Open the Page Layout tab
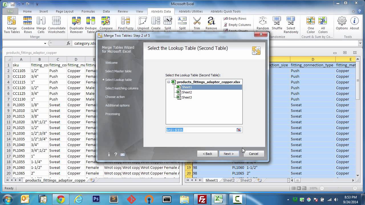The height and width of the screenshot is (205, 365). 65,11
